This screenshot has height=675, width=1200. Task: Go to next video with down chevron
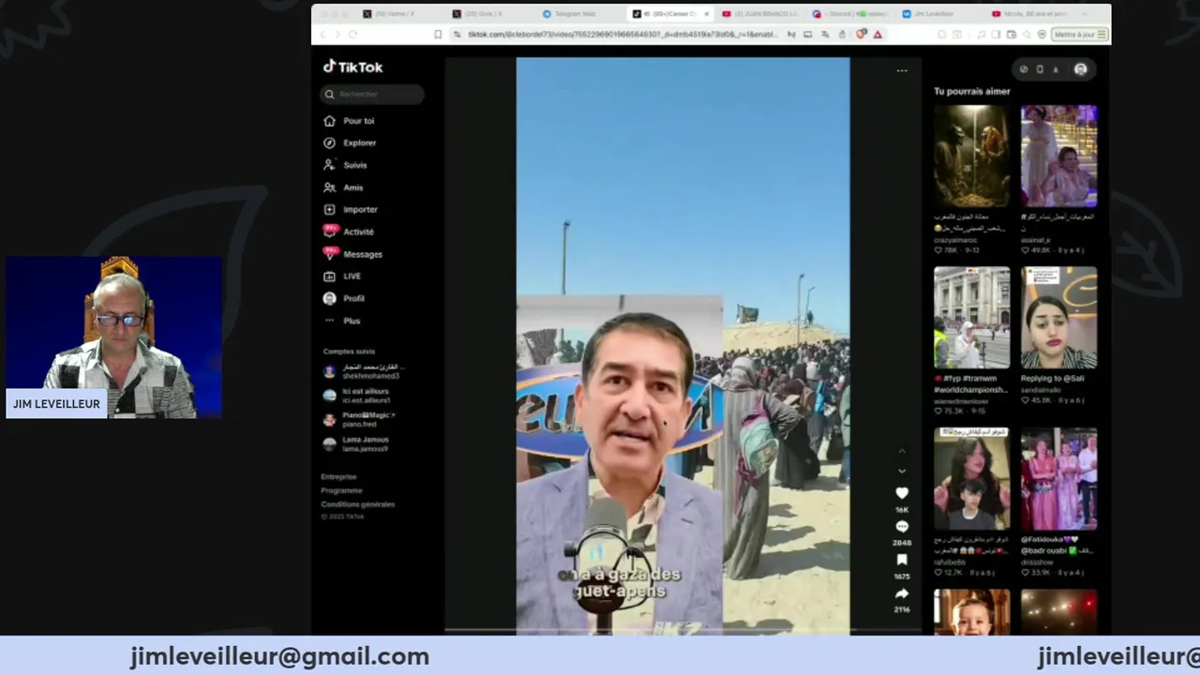click(902, 471)
